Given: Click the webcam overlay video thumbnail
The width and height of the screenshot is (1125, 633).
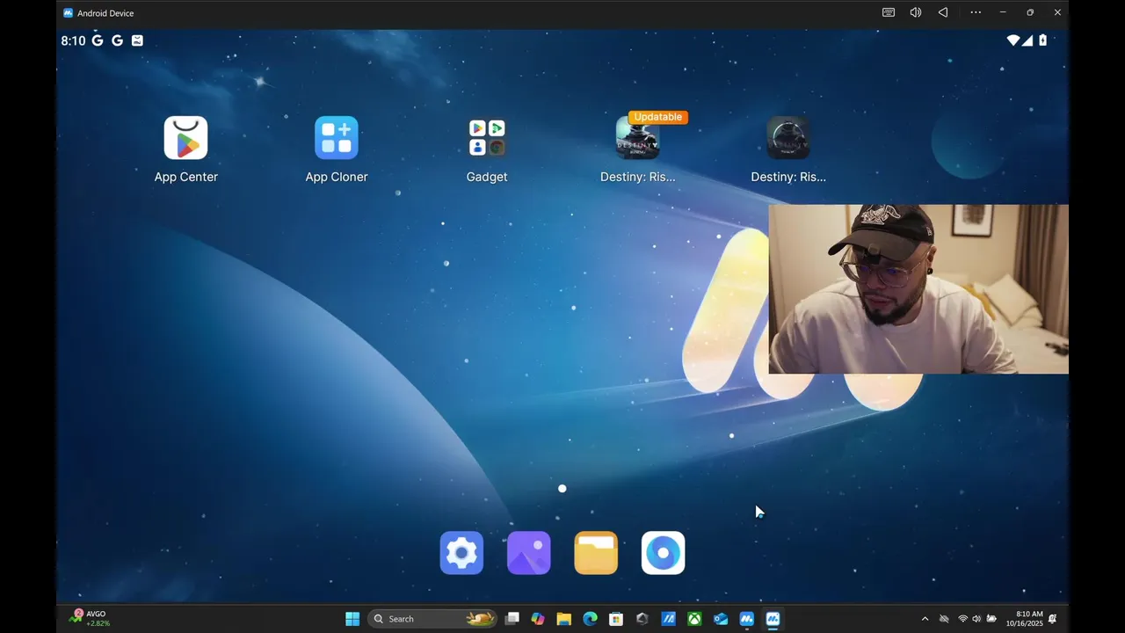Looking at the screenshot, I should (x=918, y=289).
